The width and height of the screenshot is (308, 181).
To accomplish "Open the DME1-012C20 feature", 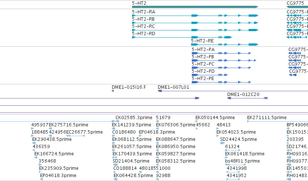I will pyautogui.click(x=247, y=98).
